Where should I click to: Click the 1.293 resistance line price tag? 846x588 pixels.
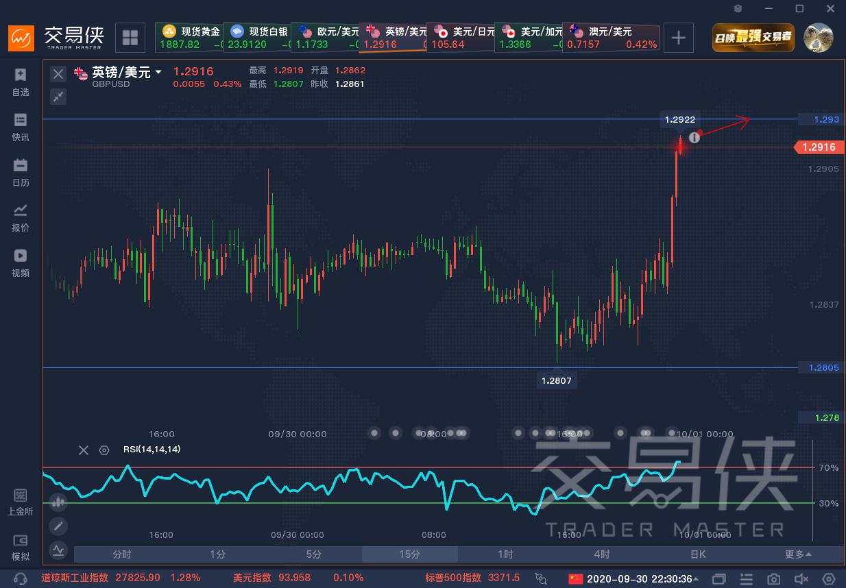(x=822, y=119)
